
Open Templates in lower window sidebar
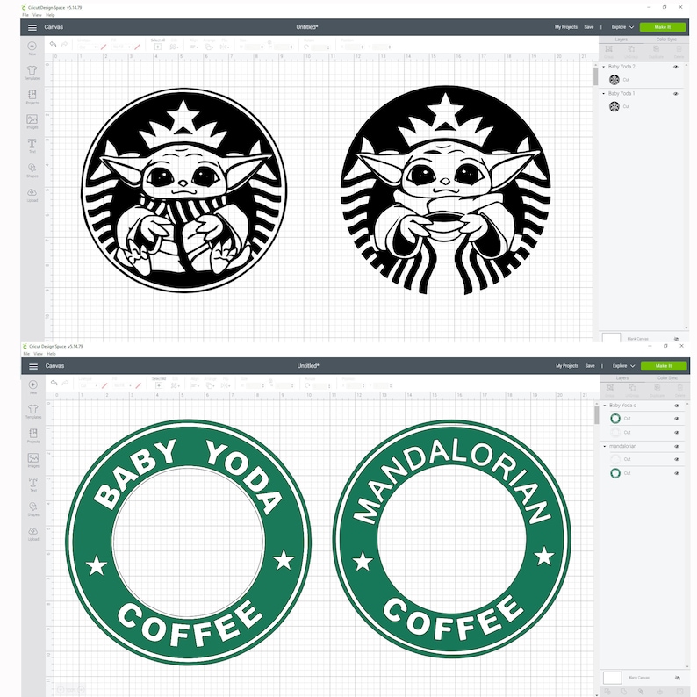coord(32,411)
